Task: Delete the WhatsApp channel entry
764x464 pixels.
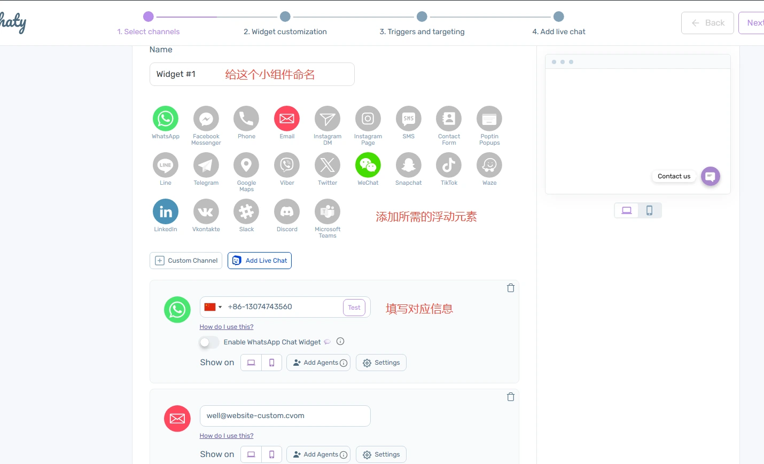Action: point(510,288)
